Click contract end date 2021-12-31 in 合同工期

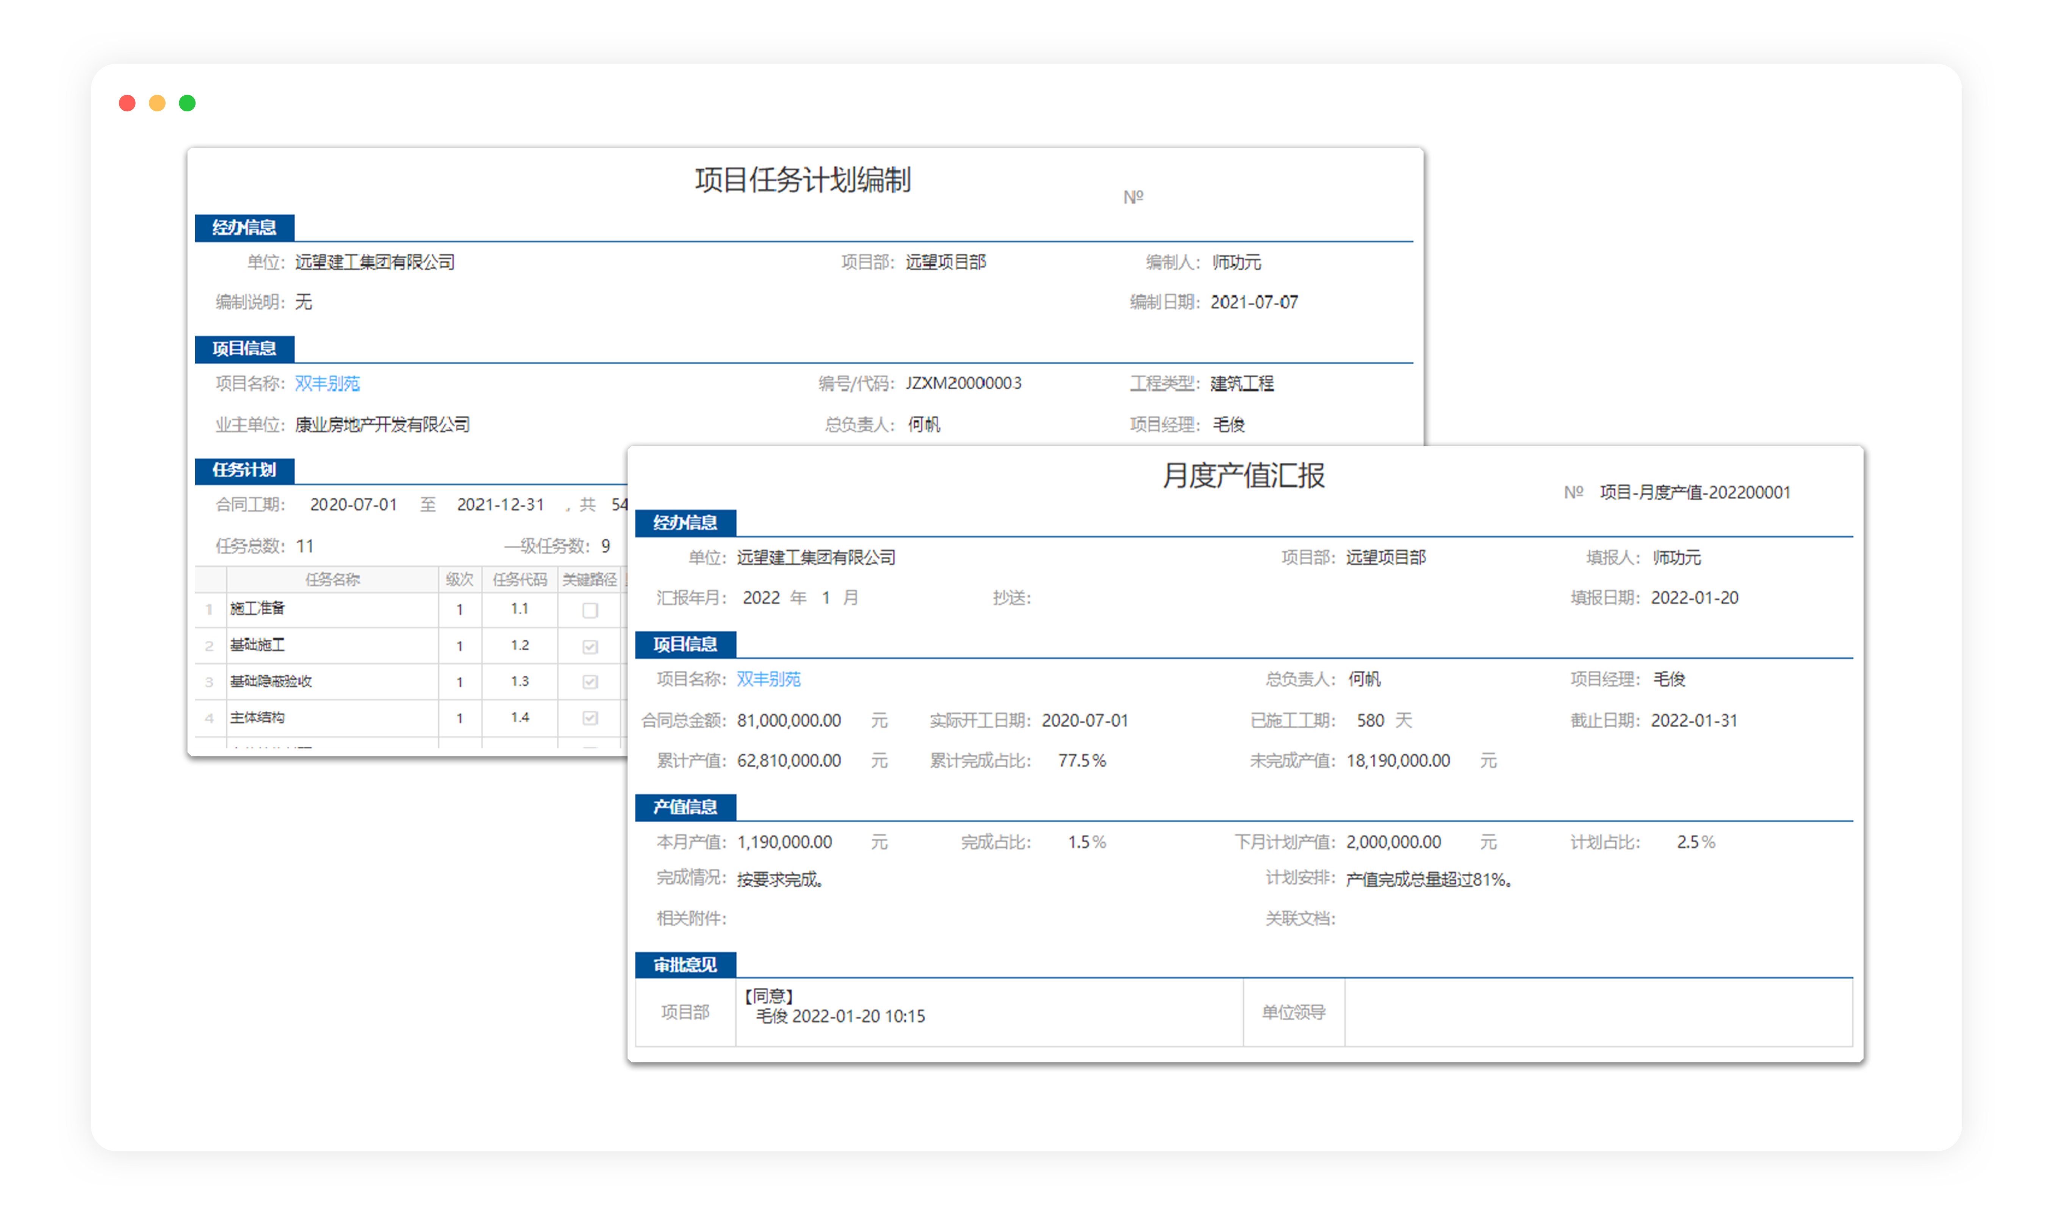click(x=500, y=504)
